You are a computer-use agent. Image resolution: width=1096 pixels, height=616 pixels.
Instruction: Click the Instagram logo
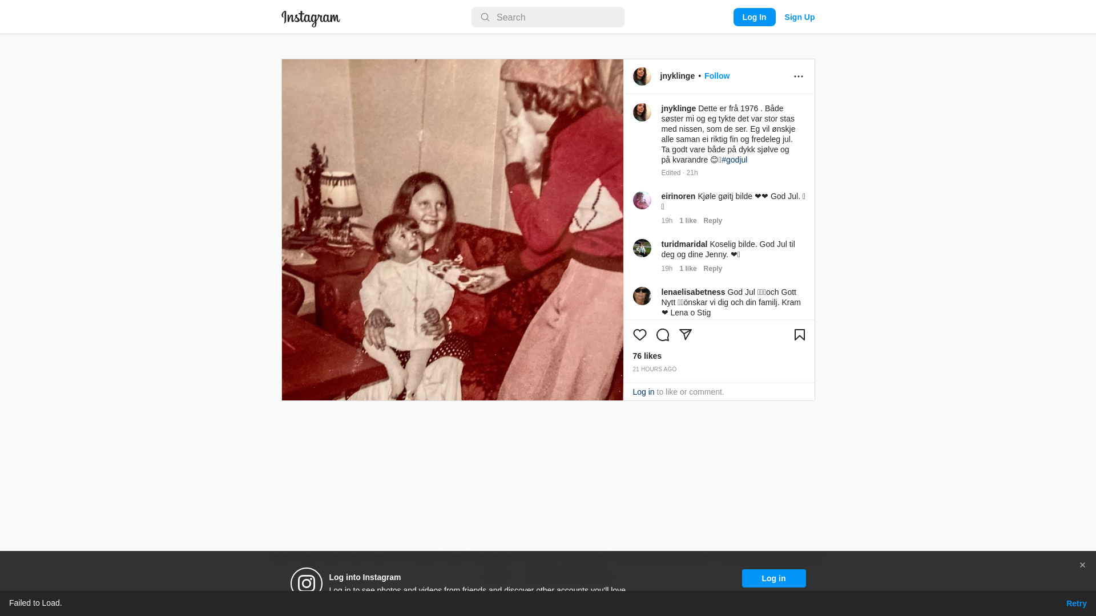[x=311, y=18]
